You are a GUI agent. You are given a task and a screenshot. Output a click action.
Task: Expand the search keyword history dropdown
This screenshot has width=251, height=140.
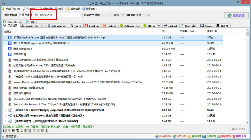(81, 15)
